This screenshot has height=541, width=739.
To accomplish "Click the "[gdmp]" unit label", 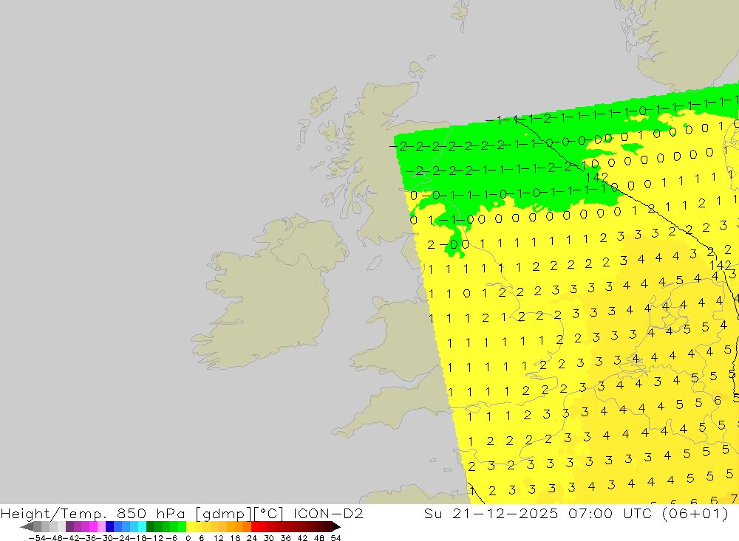I will (222, 514).
